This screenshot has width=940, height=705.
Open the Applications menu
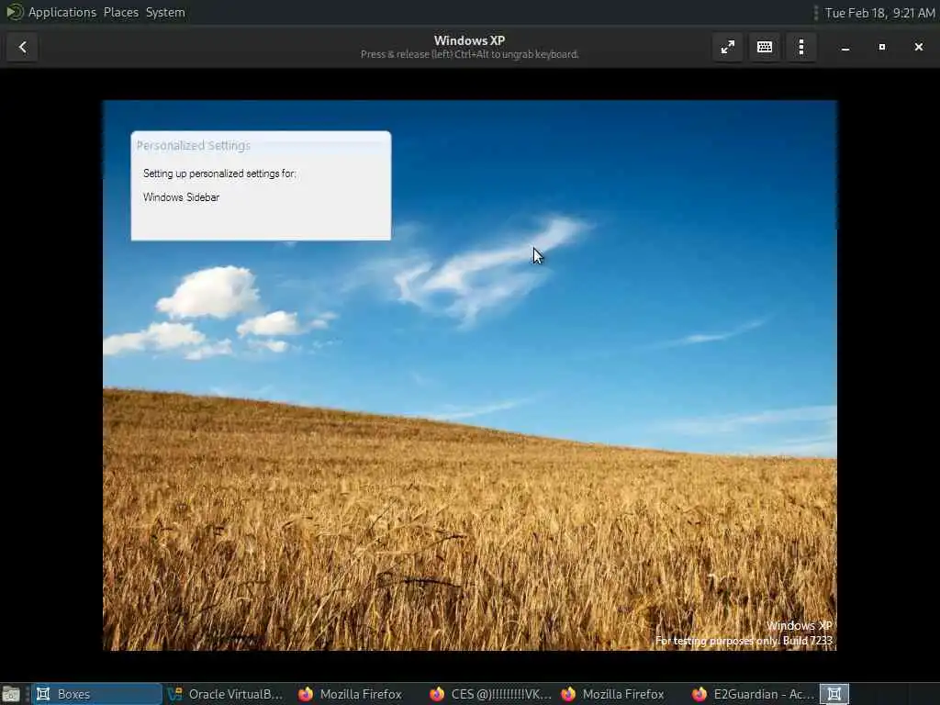[x=62, y=12]
